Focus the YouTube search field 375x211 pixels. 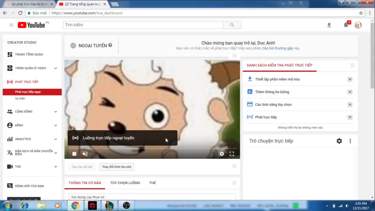143,25
